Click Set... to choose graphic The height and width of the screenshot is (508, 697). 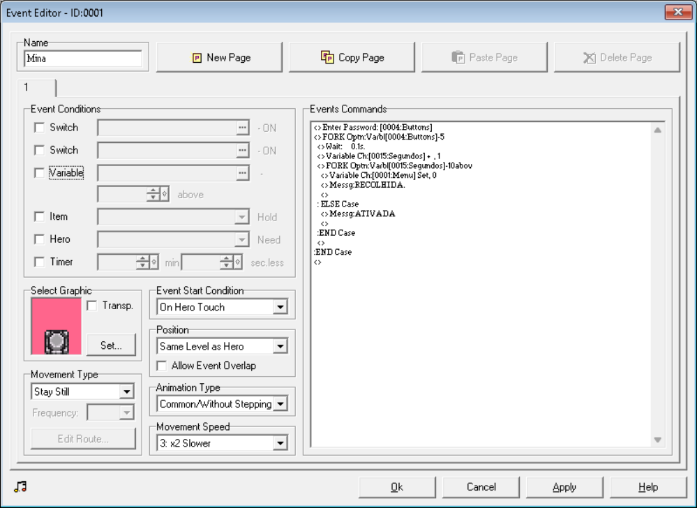click(111, 345)
